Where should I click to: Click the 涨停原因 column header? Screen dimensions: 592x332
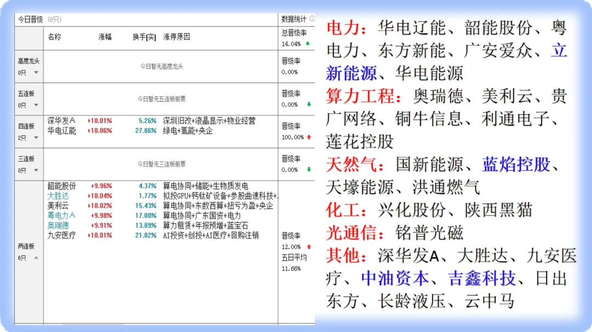(177, 37)
